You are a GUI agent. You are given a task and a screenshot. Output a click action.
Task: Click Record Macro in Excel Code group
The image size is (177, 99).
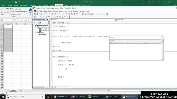coord(15,9)
